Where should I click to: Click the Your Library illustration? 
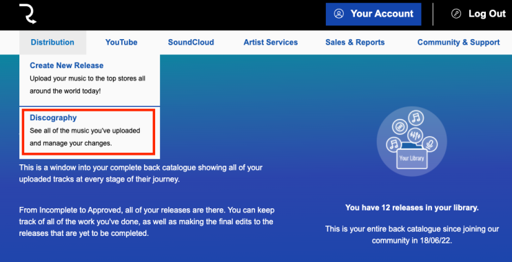tap(412, 142)
